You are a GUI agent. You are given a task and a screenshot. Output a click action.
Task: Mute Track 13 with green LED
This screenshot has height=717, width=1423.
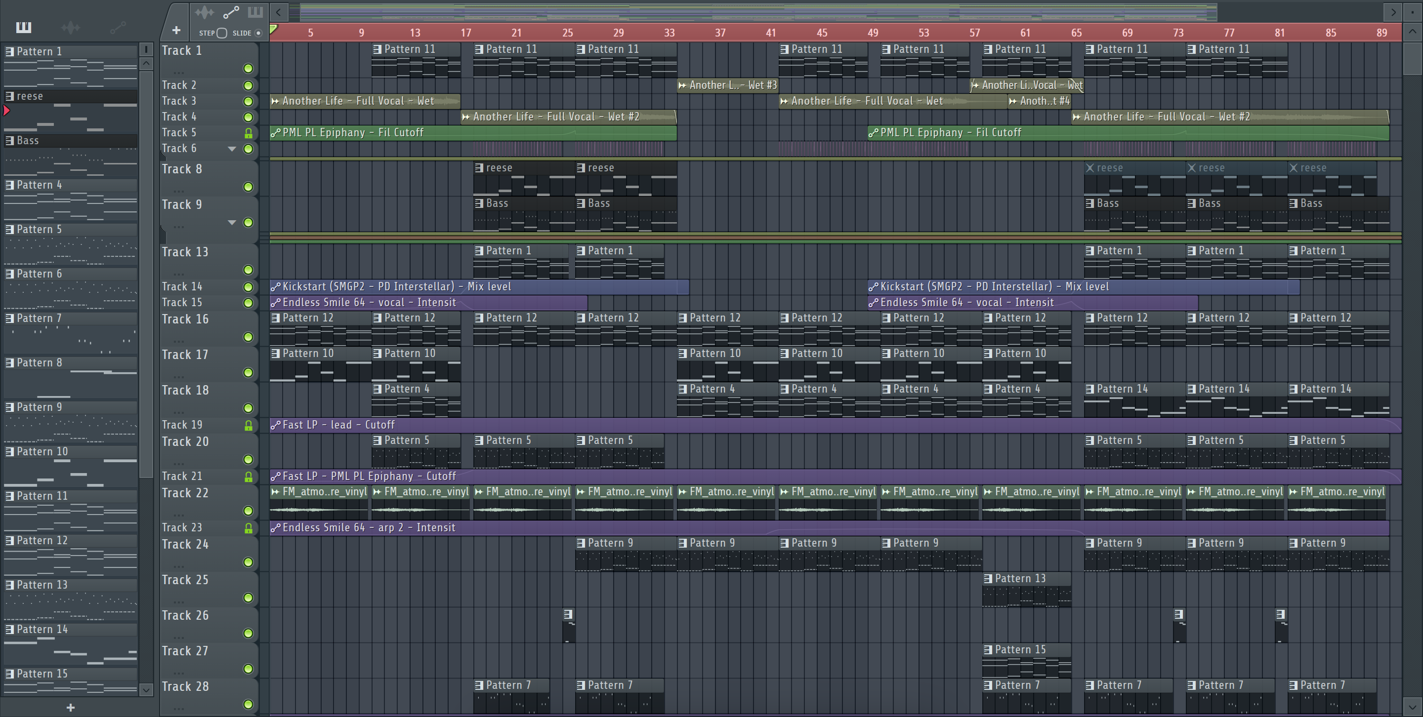[249, 270]
